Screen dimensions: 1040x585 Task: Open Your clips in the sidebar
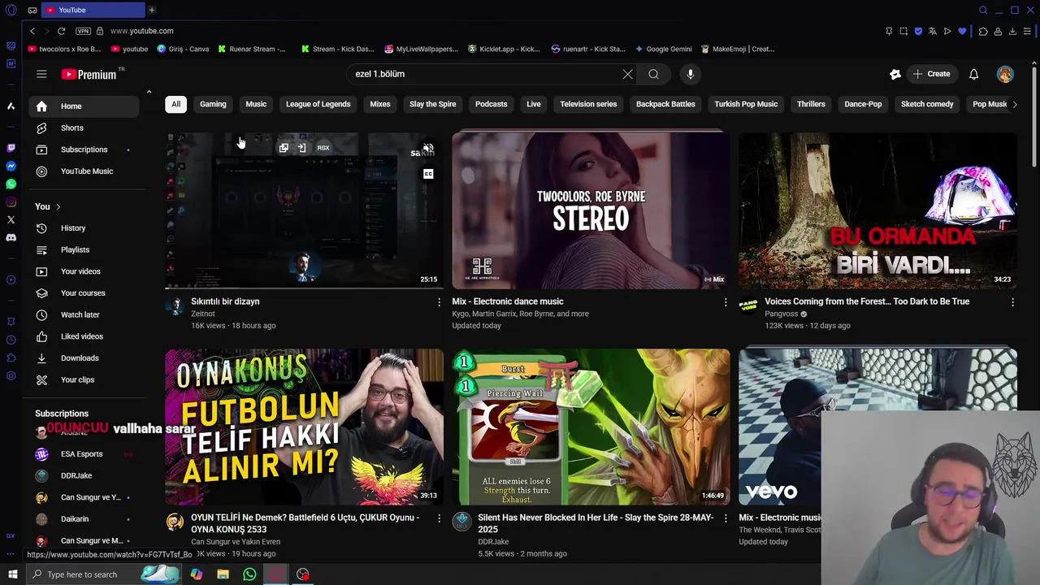pyautogui.click(x=84, y=379)
